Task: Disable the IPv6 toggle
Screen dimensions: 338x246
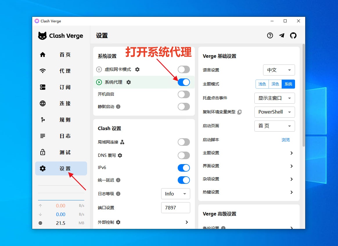Action: coord(184,168)
